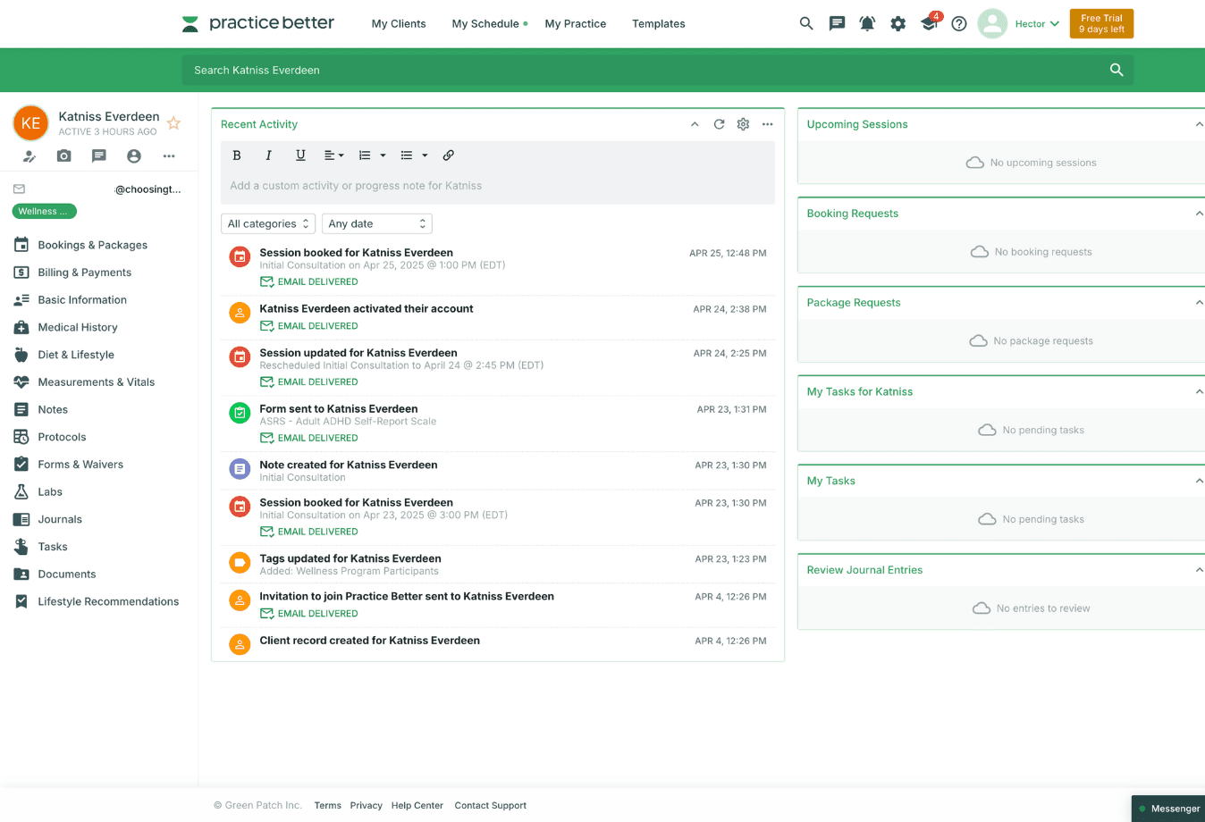
Task: Toggle bold formatting in note editor
Action: (x=237, y=155)
